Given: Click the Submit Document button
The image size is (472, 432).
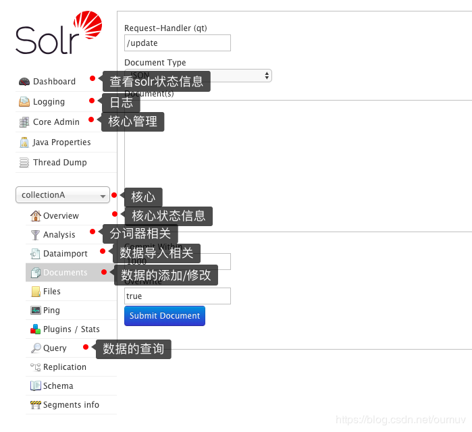Looking at the screenshot, I should [165, 316].
